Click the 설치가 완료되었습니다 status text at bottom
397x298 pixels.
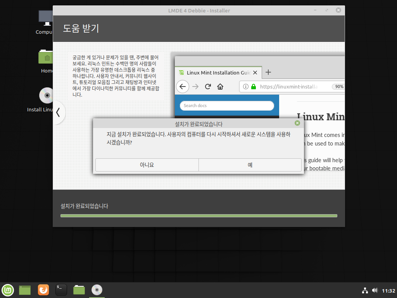coord(84,206)
